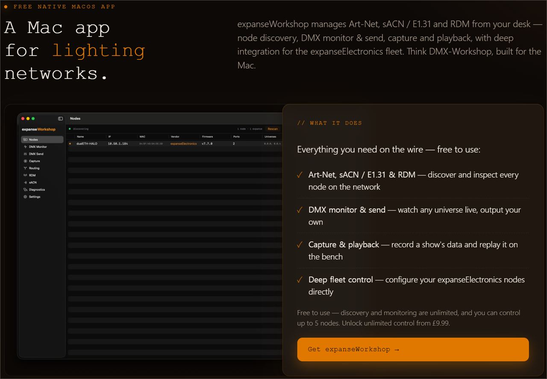The height and width of the screenshot is (379, 547).
Task: Click the IP column header
Action: [109, 137]
